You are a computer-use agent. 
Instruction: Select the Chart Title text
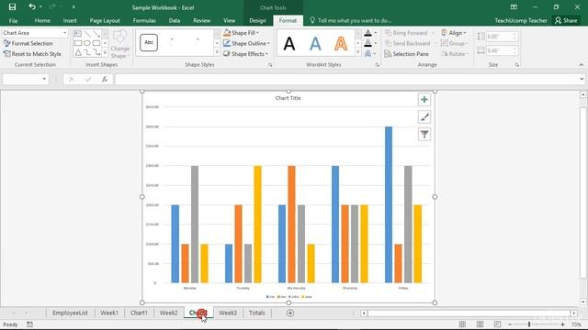click(288, 98)
